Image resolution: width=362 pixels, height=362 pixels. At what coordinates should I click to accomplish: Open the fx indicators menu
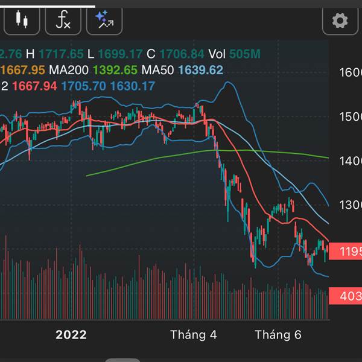click(63, 21)
